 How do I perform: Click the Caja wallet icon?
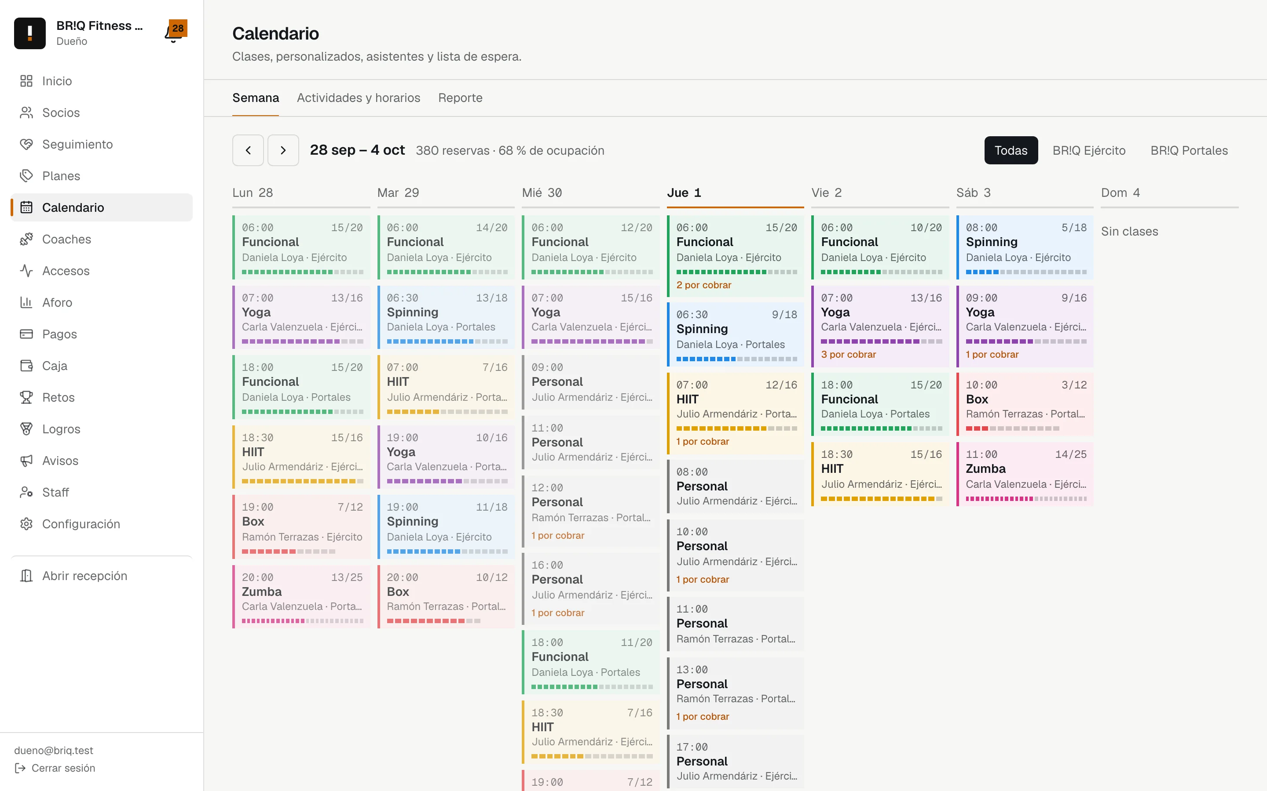[x=26, y=366]
